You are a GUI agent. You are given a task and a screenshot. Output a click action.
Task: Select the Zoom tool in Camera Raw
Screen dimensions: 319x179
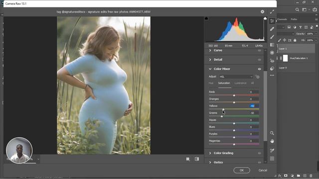272,133
